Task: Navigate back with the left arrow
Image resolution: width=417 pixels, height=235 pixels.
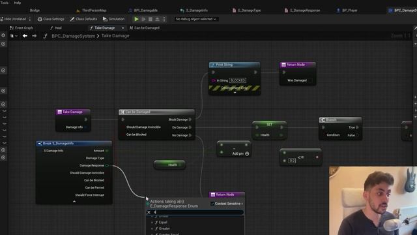Action: 25,36
